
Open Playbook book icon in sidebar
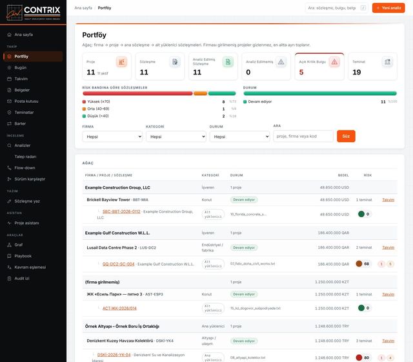point(9,256)
